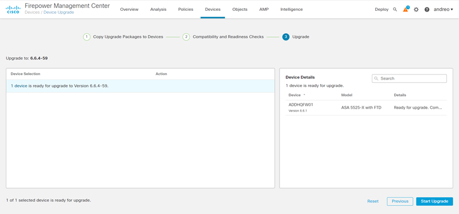Click 'ASA 5525-X with FTD' model cell
459x214 pixels.
pos(361,108)
